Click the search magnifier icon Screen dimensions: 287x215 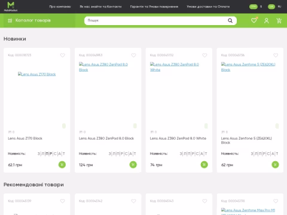tap(230, 20)
